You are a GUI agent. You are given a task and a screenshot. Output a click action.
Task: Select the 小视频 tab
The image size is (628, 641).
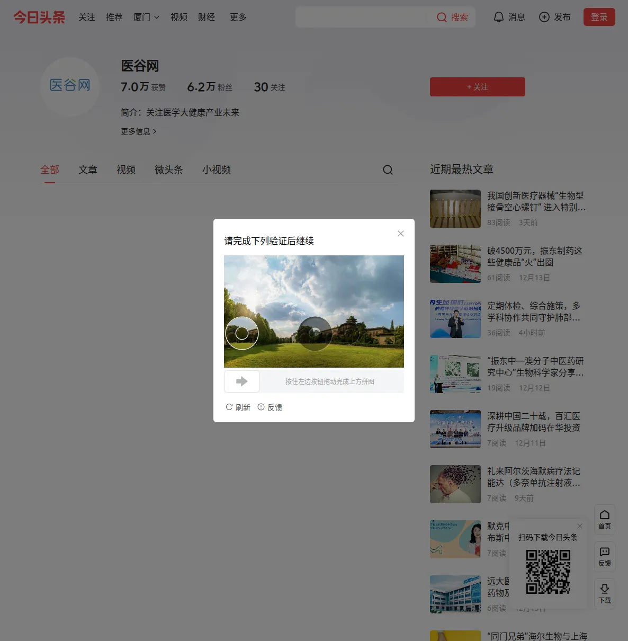(217, 170)
